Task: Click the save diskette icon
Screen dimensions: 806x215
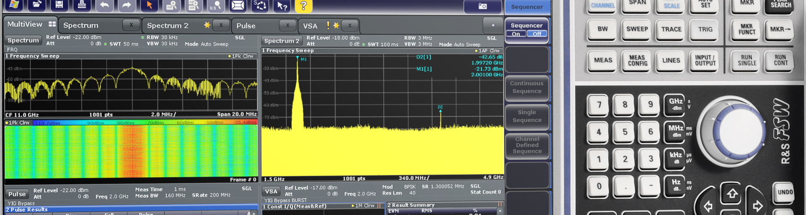Action: (59, 5)
